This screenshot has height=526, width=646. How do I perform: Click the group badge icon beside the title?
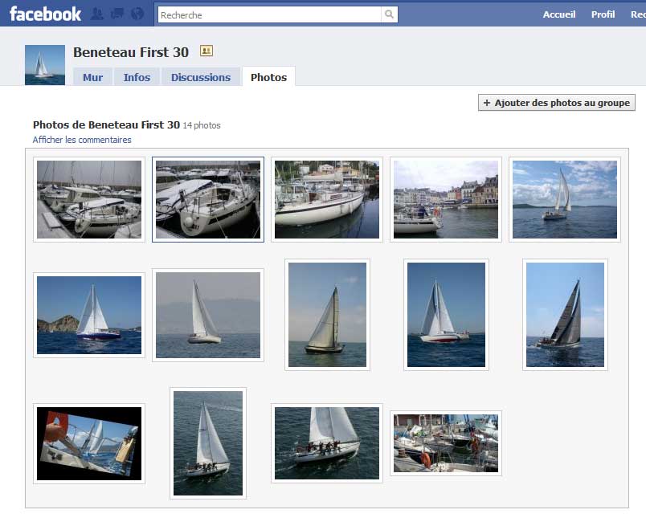tap(206, 51)
